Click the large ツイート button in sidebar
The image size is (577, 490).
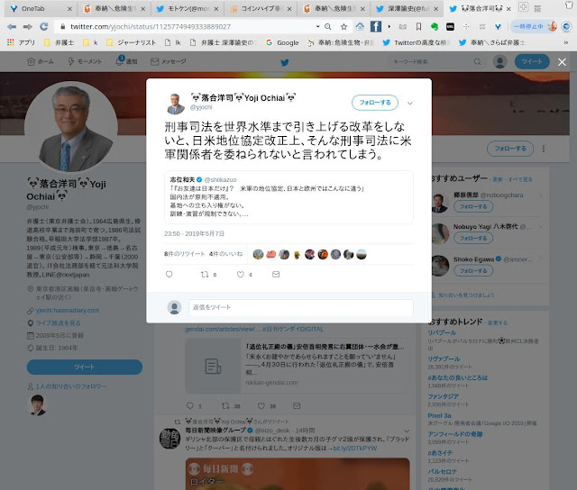tap(84, 367)
